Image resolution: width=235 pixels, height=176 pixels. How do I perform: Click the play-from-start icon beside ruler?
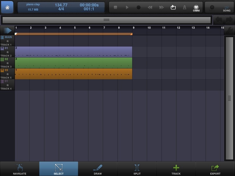click(8, 31)
